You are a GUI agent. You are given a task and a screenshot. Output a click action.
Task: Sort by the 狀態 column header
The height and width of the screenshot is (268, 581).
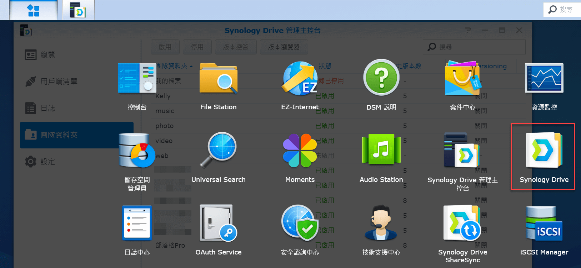click(x=325, y=66)
